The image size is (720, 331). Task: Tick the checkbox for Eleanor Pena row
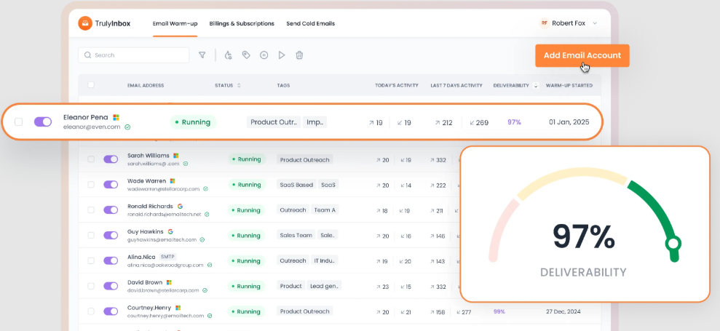(18, 121)
